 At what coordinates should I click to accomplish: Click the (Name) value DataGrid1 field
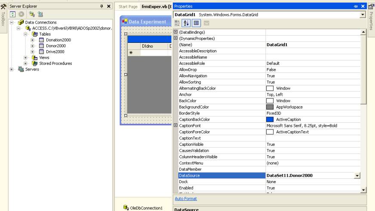(x=313, y=45)
